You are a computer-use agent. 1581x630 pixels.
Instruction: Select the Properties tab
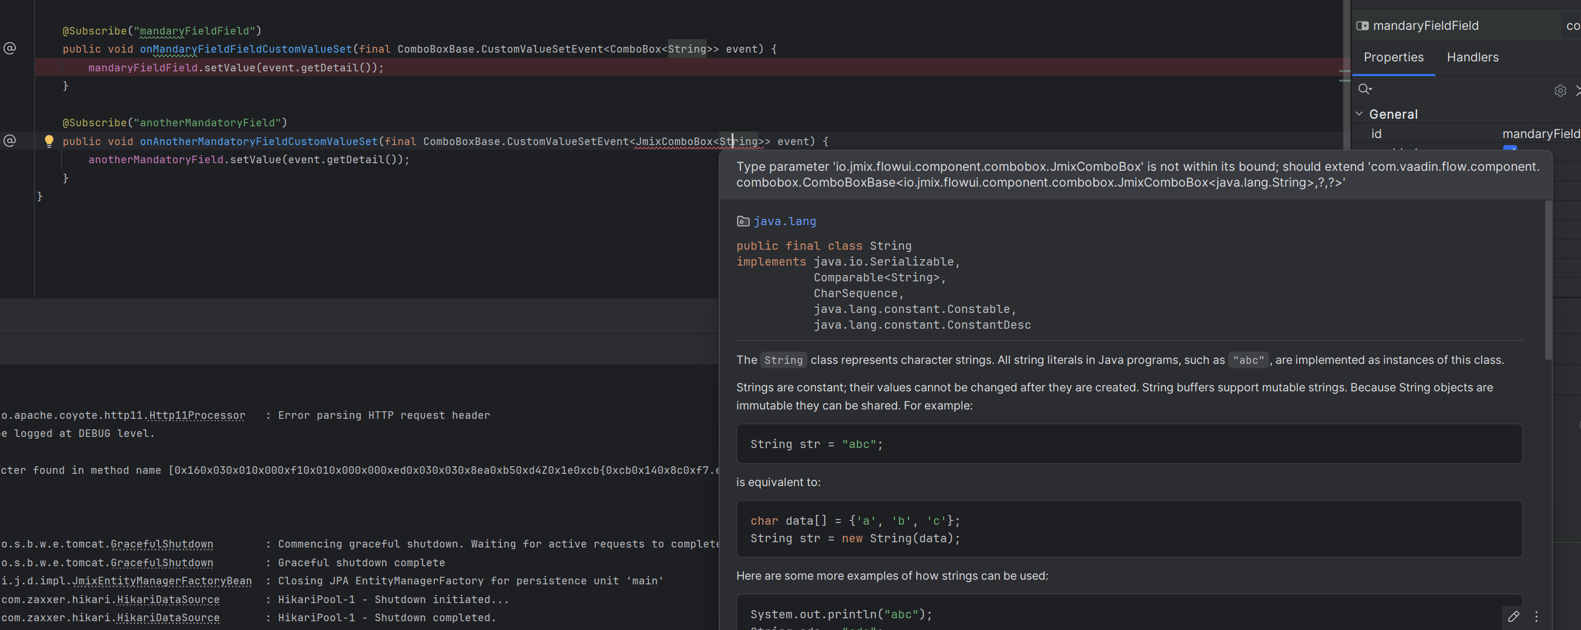(x=1393, y=57)
